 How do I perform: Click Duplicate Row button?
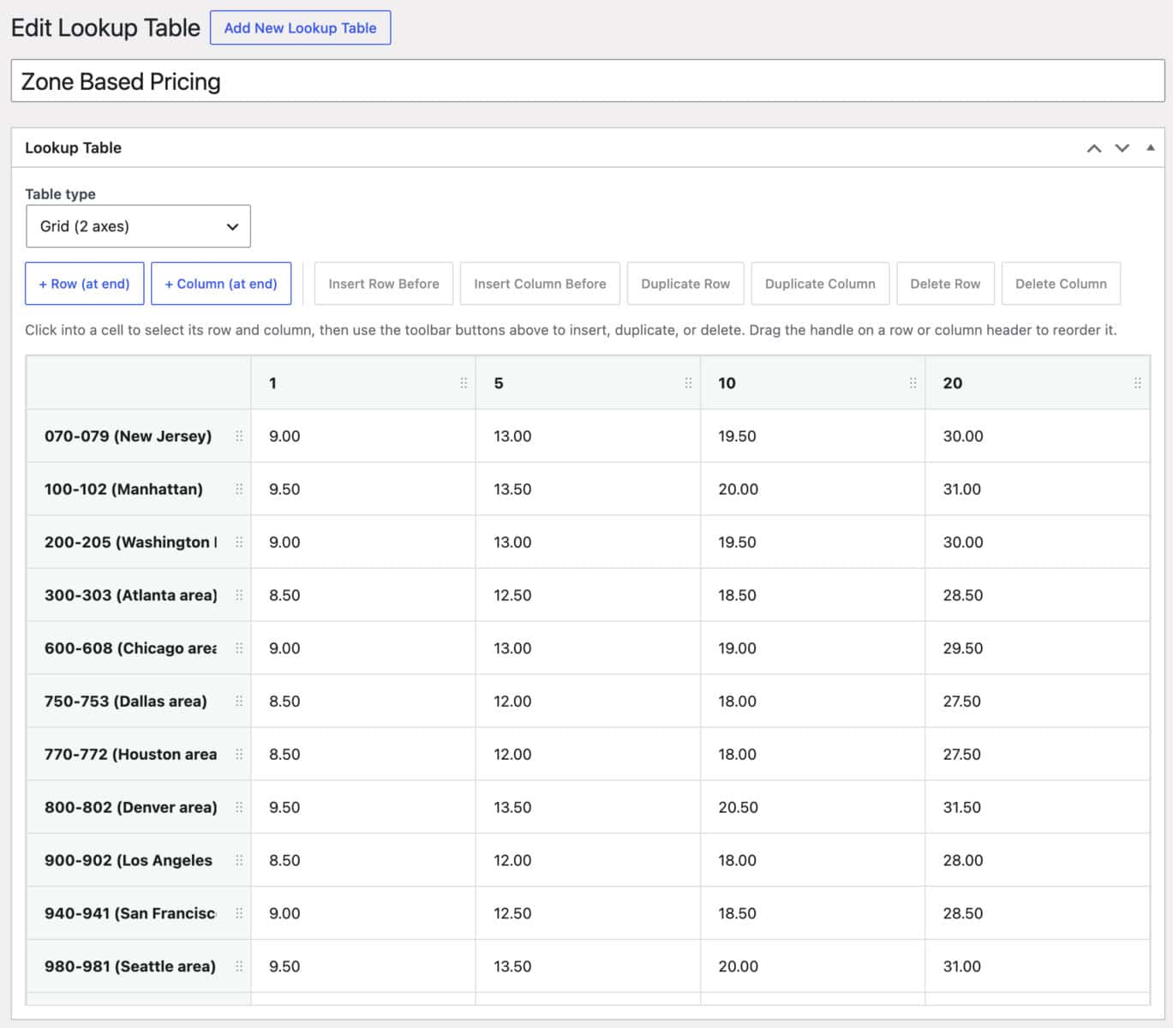point(685,284)
